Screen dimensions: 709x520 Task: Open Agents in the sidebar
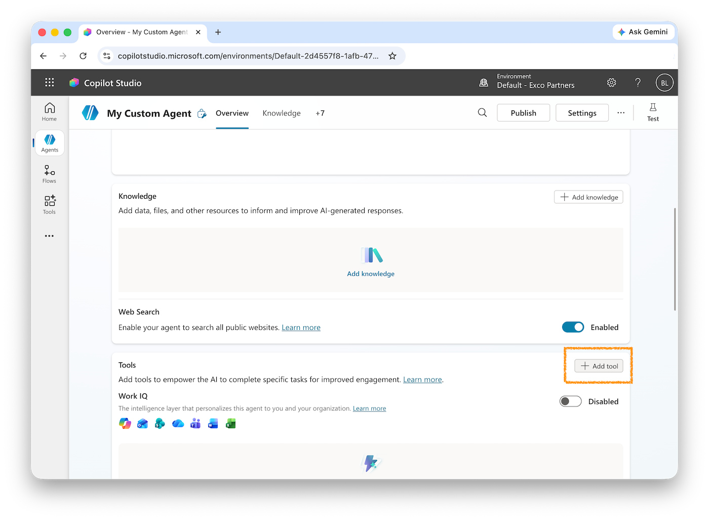(50, 143)
